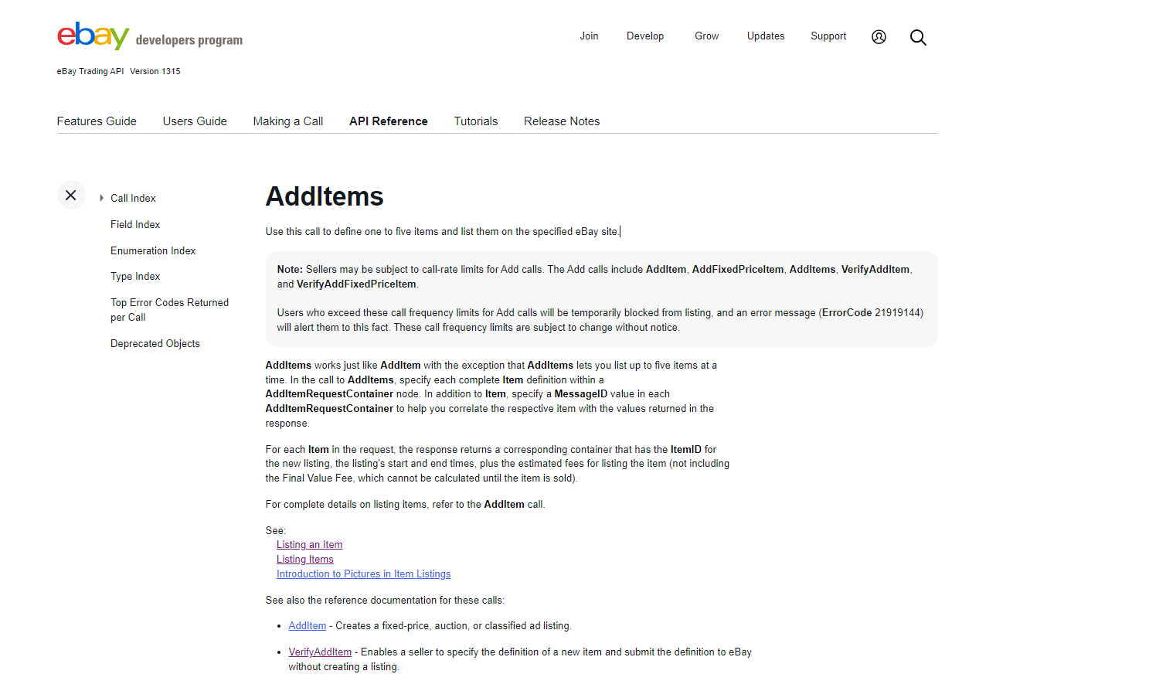
Task: Click the eBay logo
Action: (93, 36)
